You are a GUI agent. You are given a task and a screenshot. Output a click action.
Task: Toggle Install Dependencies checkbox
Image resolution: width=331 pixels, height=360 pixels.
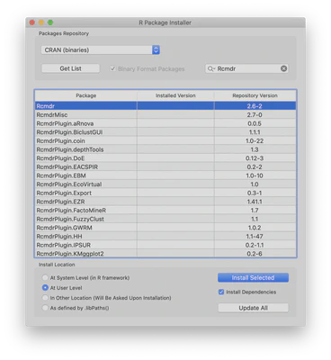[221, 292]
